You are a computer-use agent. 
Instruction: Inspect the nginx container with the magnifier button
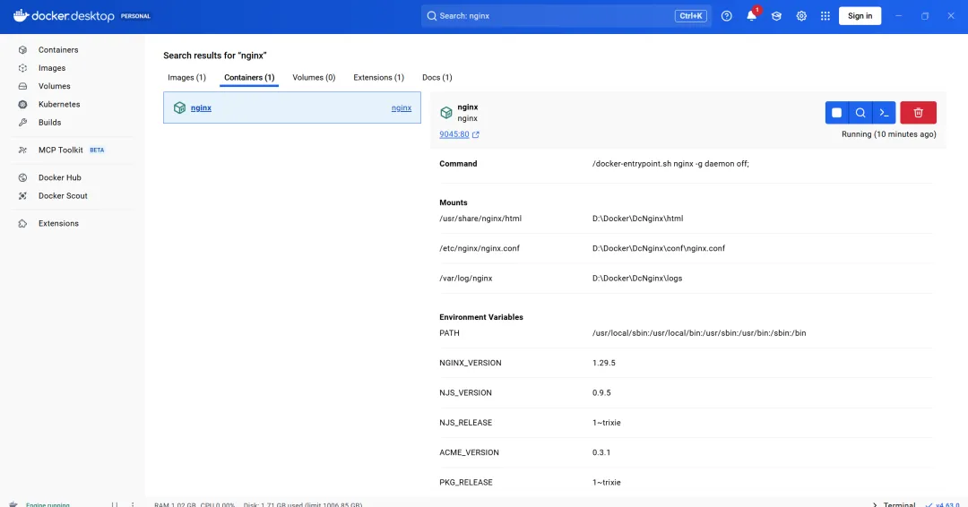860,113
